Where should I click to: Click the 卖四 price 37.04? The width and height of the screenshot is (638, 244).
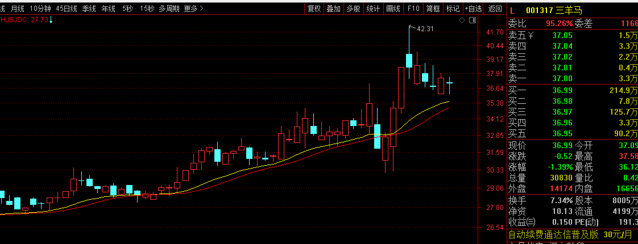pyautogui.click(x=562, y=47)
